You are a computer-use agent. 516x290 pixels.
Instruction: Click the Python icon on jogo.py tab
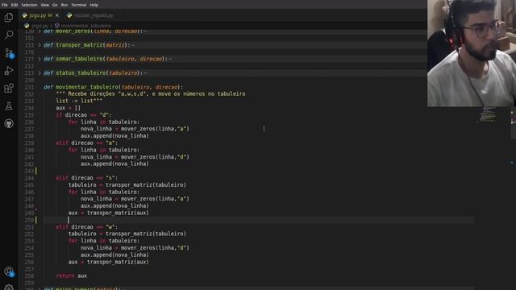coord(25,15)
